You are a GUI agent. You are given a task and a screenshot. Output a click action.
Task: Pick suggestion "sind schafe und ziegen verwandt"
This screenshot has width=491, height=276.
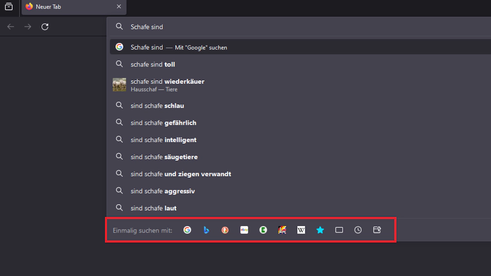pos(181,174)
